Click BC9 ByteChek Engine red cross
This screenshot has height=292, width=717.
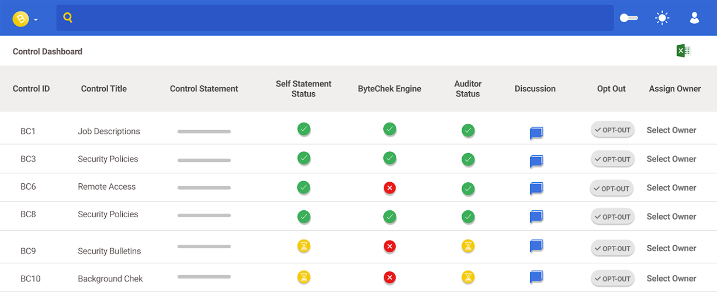tap(390, 246)
